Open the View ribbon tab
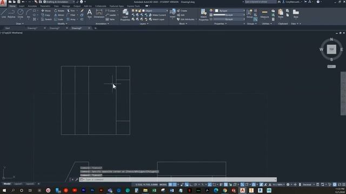 pos(56,6)
